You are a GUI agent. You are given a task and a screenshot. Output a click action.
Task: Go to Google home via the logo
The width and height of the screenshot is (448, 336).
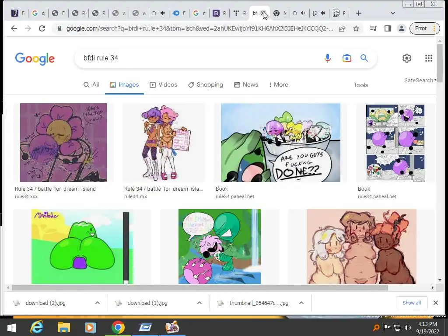click(35, 59)
